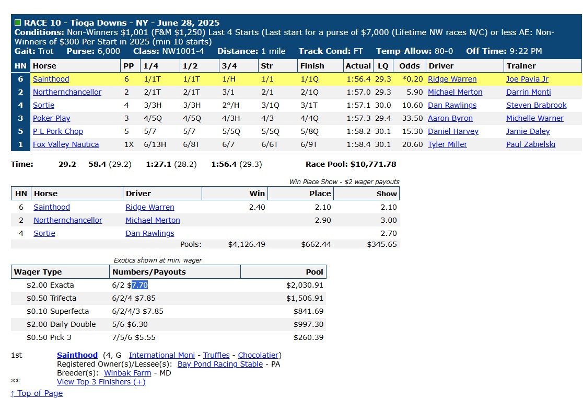Click the green square beside Race 10
This screenshot has height=398, width=583.
(x=17, y=22)
